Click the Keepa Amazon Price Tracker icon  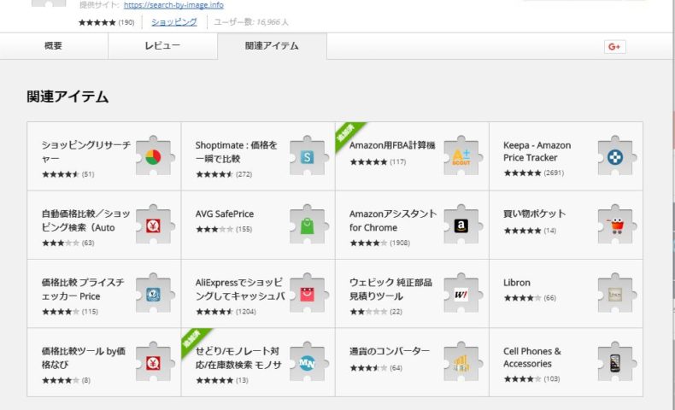615,157
